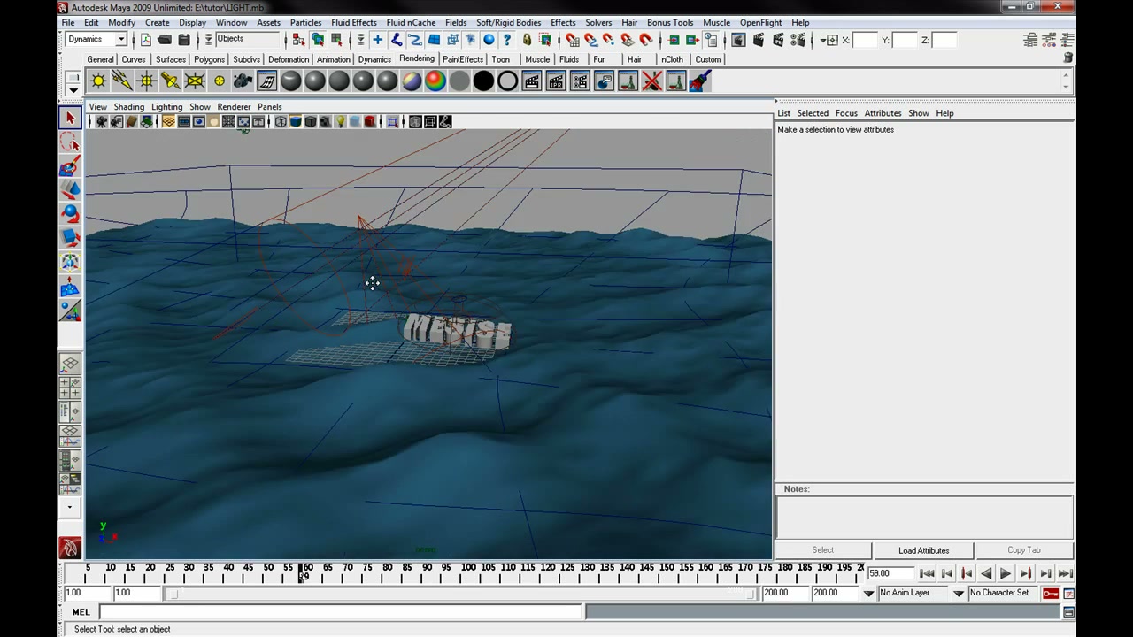Click the Point Light shelf icon
The image size is (1133, 637).
pyautogui.click(x=146, y=81)
